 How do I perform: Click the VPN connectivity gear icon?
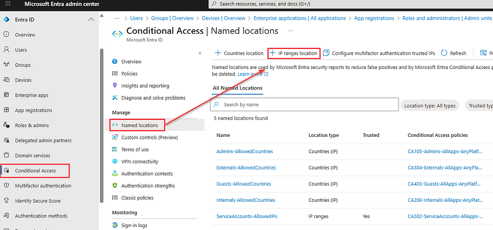[115, 162]
